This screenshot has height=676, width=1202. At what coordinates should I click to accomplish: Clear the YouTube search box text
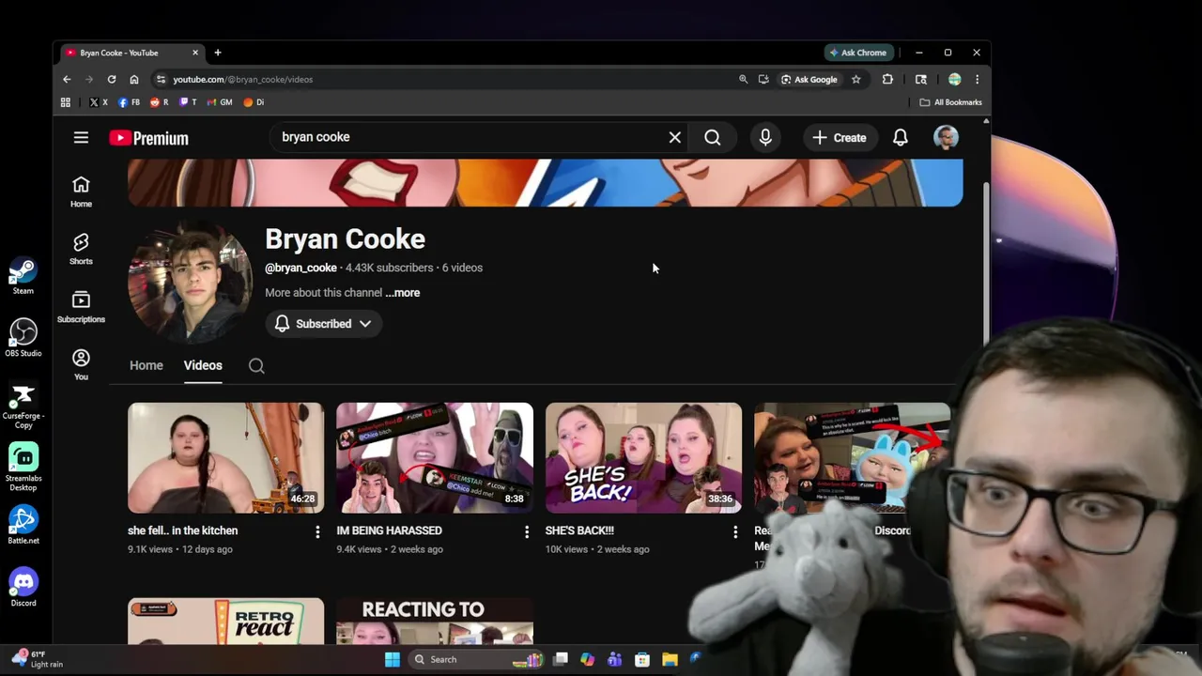point(674,138)
